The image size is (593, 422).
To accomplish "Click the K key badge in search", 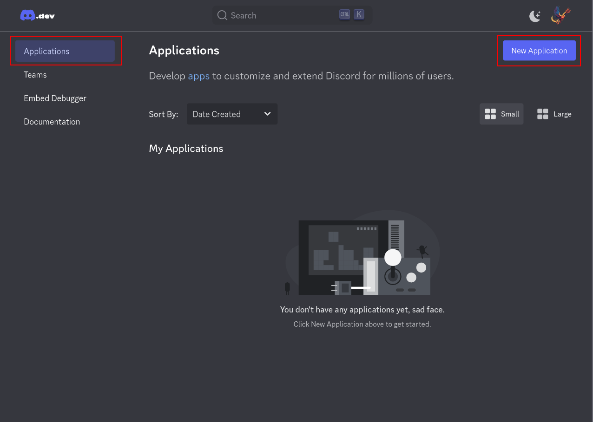I will (x=359, y=14).
